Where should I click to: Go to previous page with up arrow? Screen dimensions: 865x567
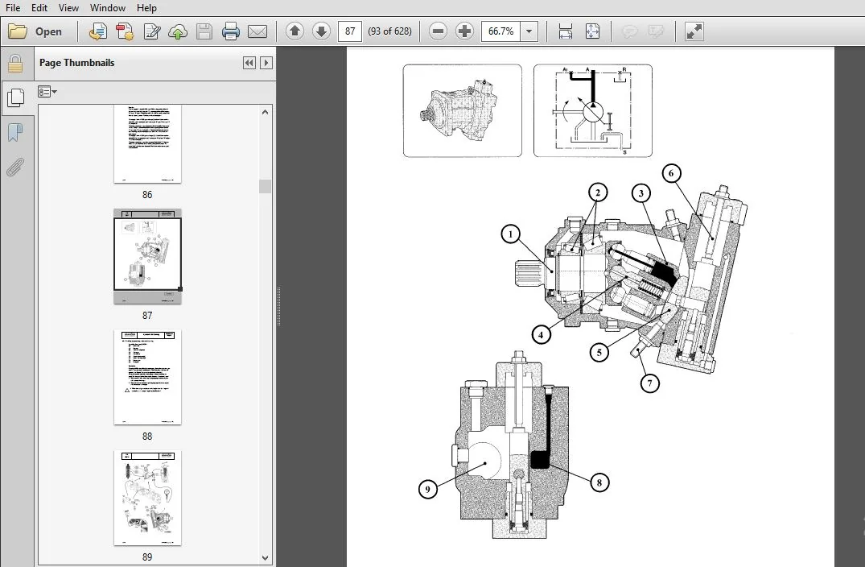(x=295, y=31)
